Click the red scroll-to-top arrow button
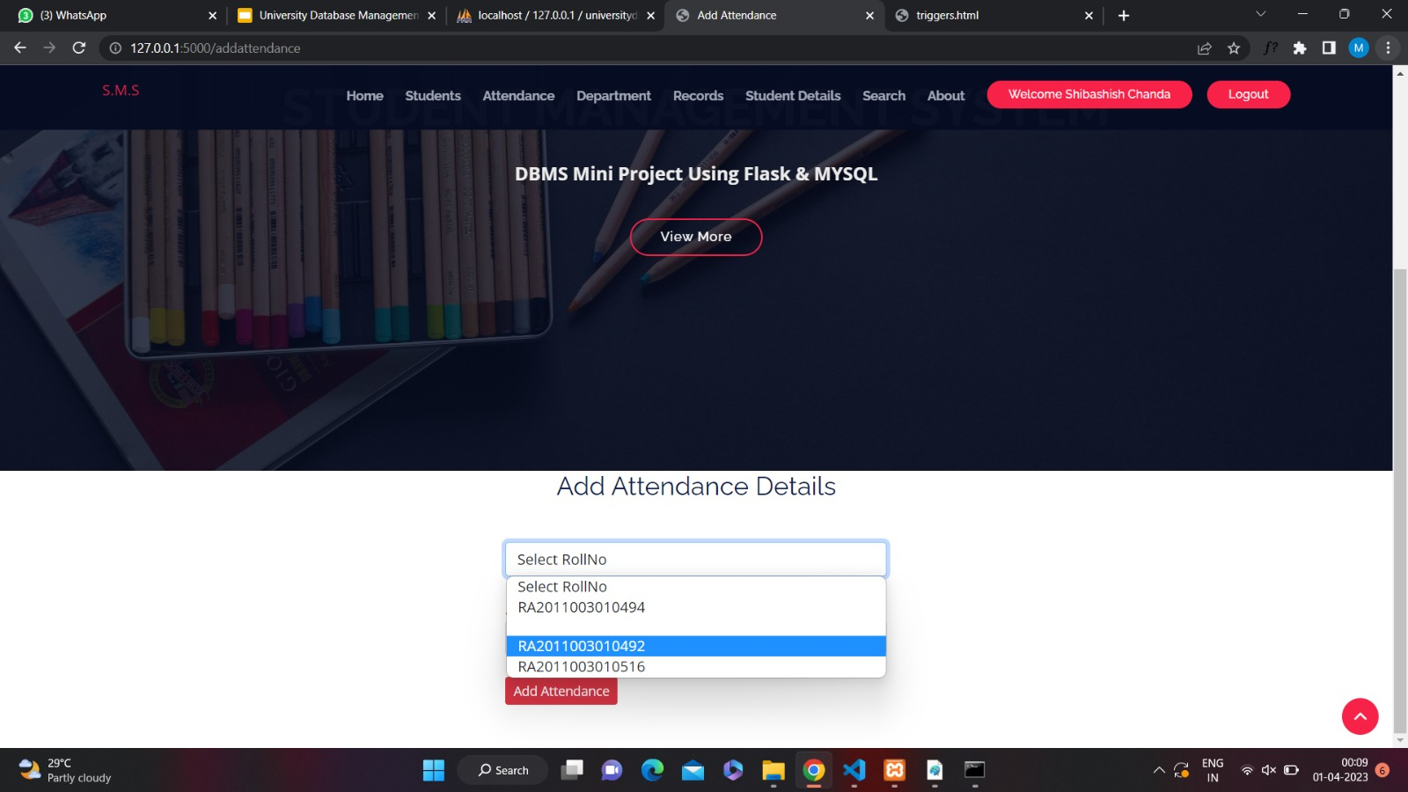This screenshot has height=792, width=1408. pos(1360,716)
